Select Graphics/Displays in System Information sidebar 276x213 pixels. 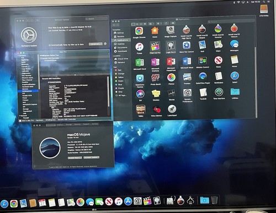click(x=29, y=84)
